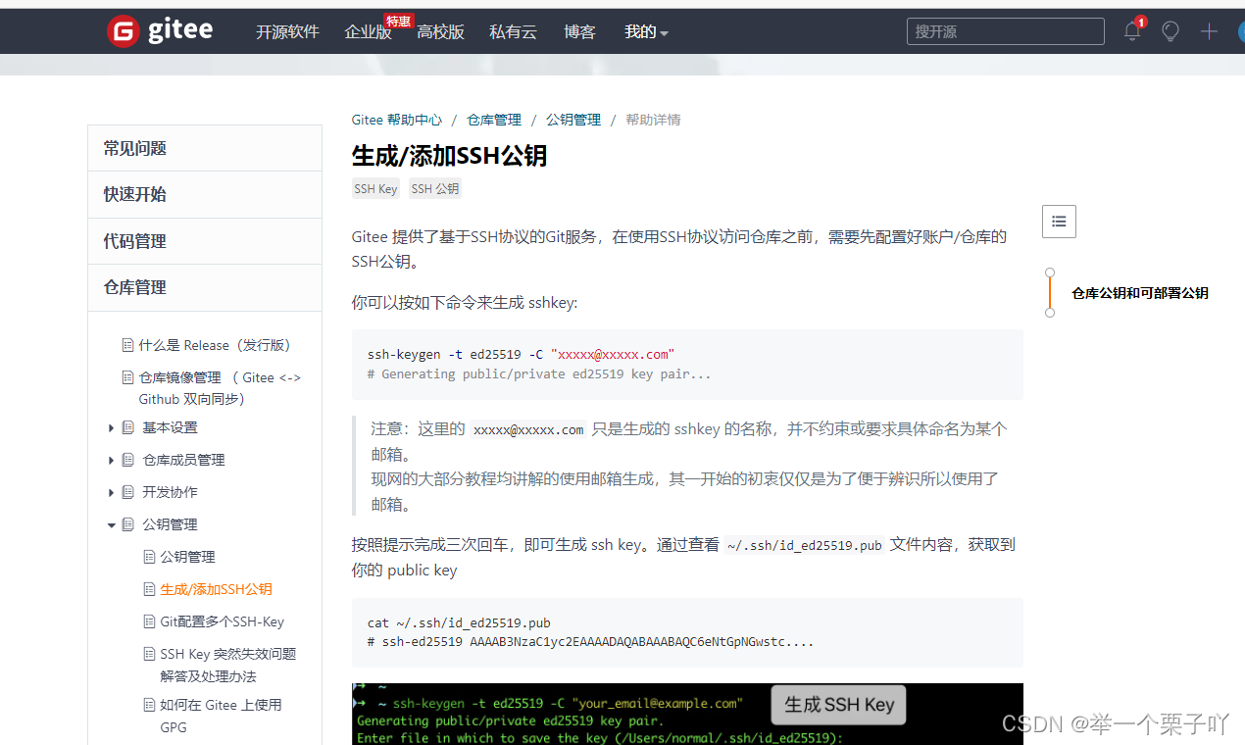The image size is (1245, 745).
Task: Expand the 仓库成员管理 tree node arrow
Action: (111, 460)
